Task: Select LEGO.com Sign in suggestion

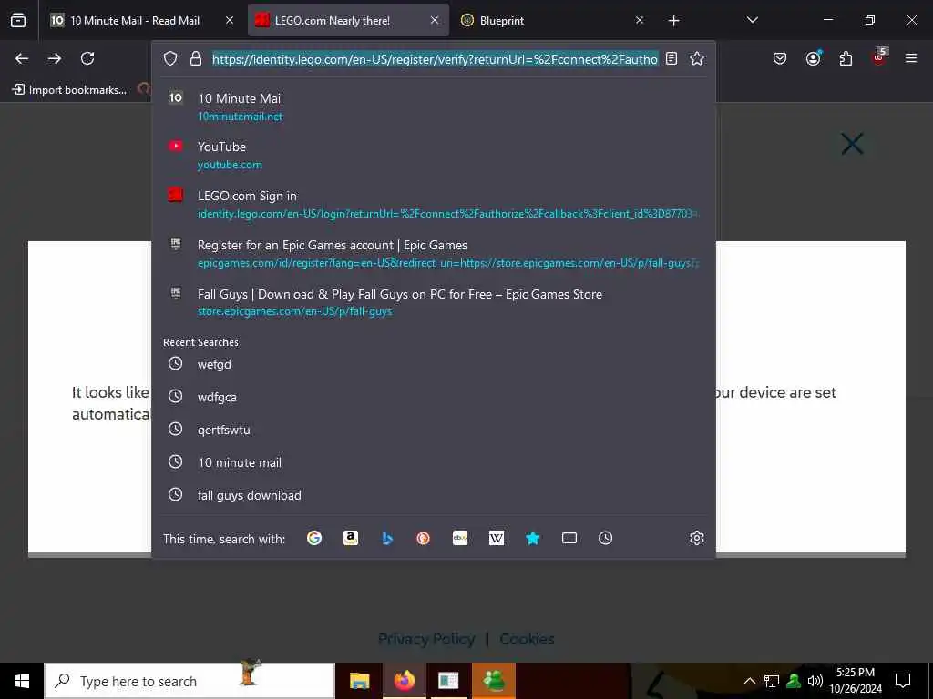Action: [434, 204]
